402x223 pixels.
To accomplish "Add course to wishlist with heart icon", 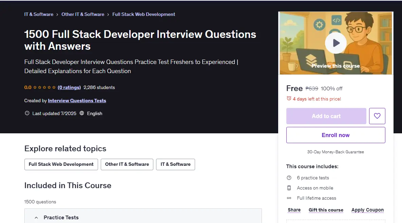I will pos(377,116).
